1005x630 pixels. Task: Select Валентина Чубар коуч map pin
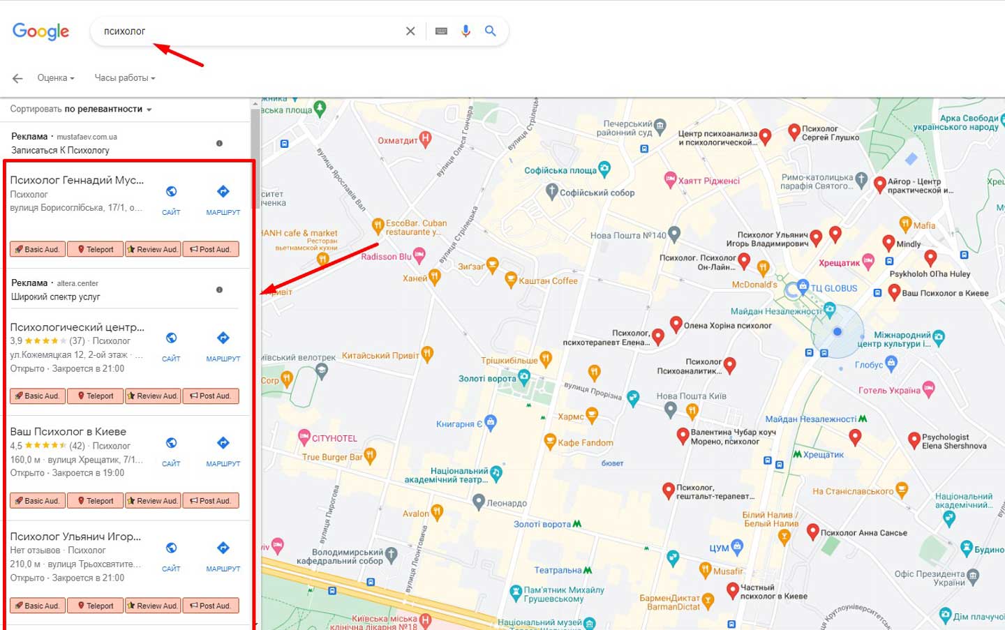tap(683, 436)
